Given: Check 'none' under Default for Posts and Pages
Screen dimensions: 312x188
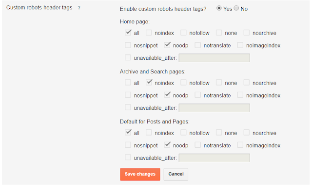Looking at the screenshot, I should point(219,133).
